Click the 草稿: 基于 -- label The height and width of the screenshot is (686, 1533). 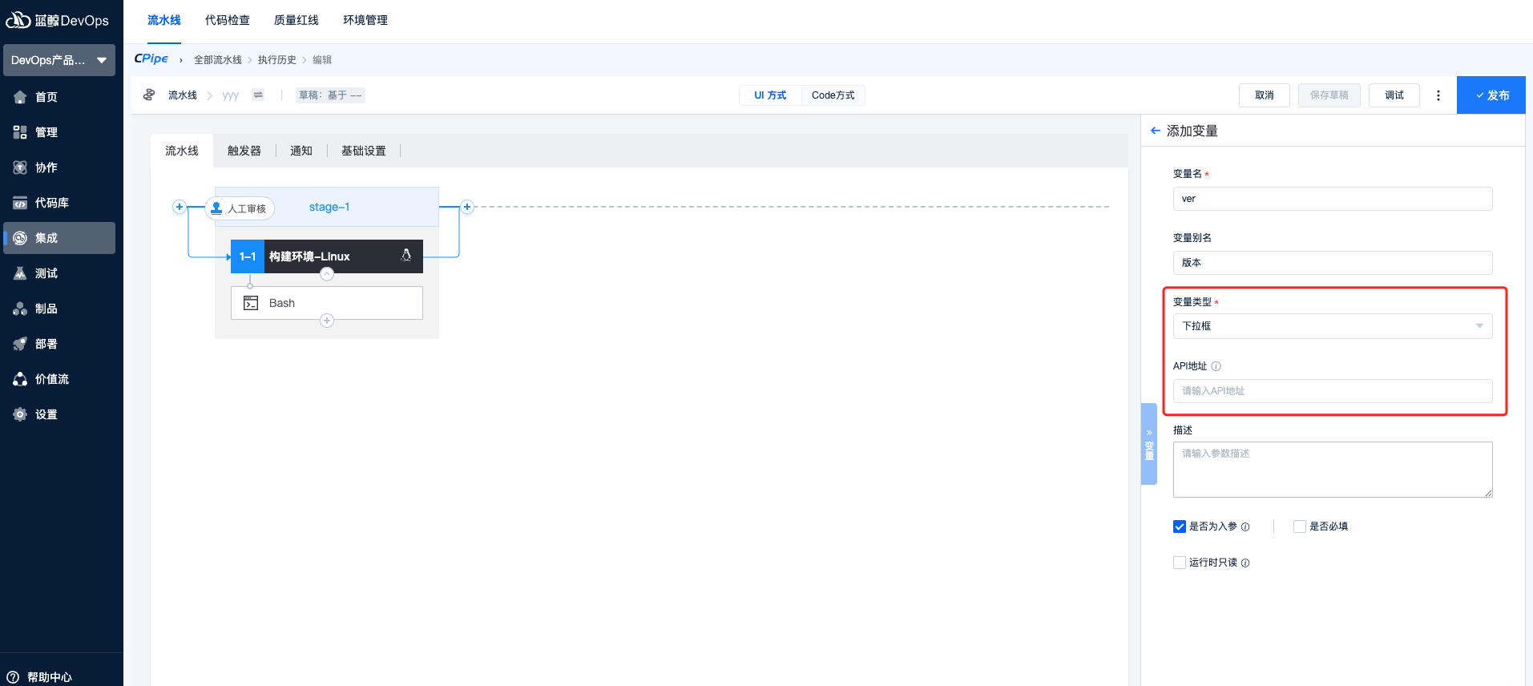coord(330,95)
